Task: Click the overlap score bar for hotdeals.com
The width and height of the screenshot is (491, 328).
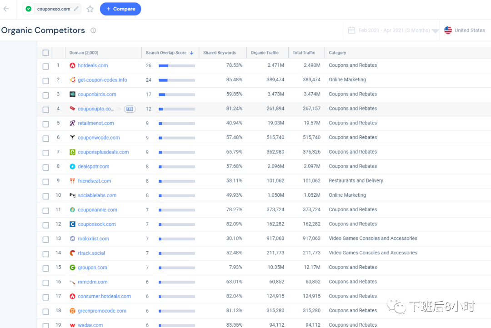Action: (176, 66)
